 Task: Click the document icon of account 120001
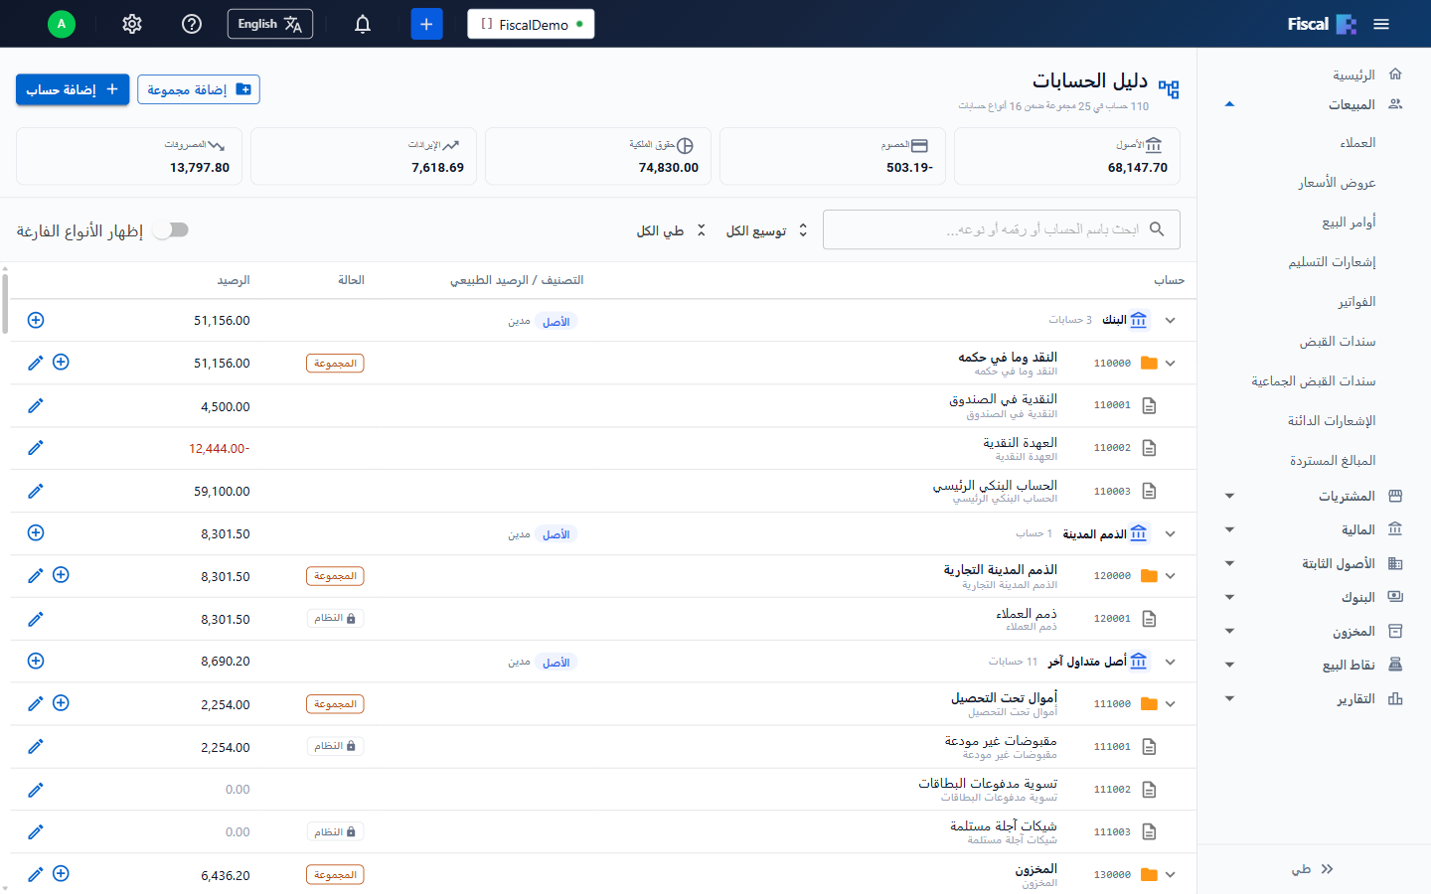pos(1150,619)
